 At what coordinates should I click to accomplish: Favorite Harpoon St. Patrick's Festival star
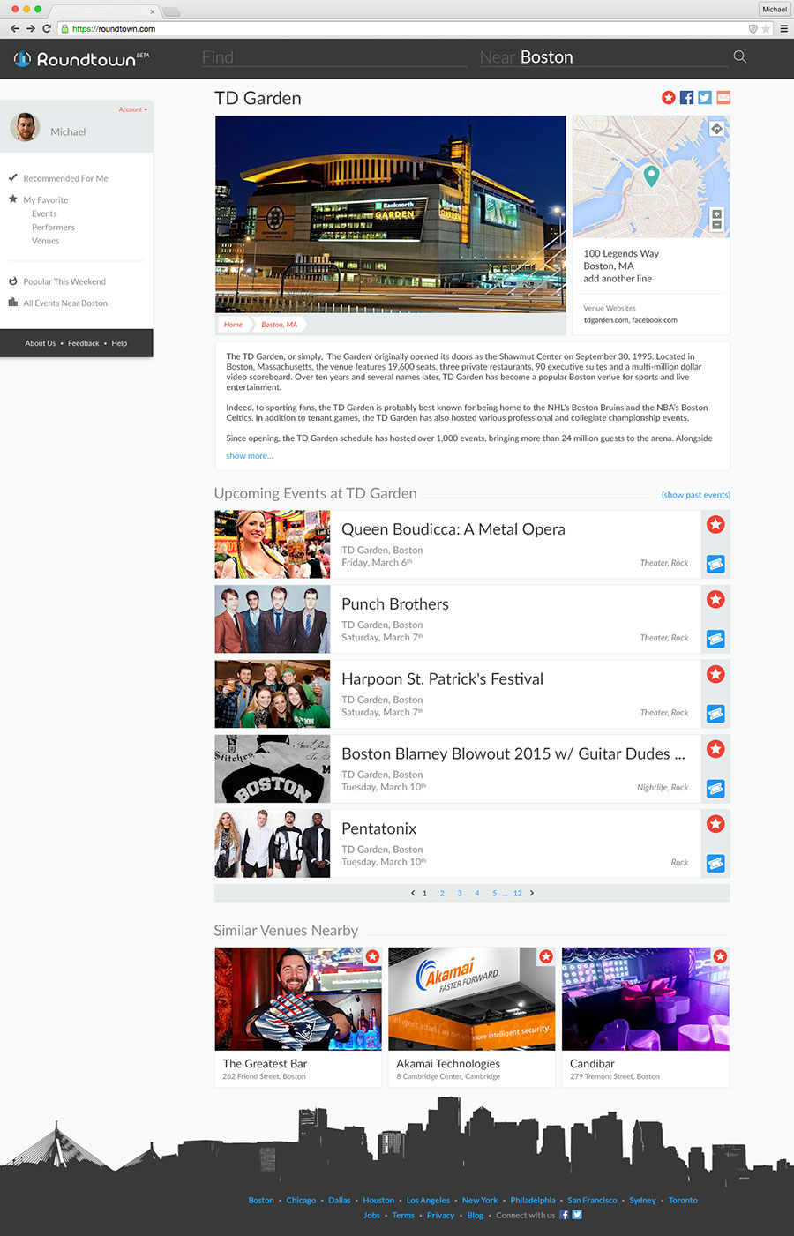(x=715, y=675)
